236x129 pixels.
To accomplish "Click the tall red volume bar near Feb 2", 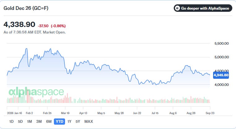I will coord(28,96).
